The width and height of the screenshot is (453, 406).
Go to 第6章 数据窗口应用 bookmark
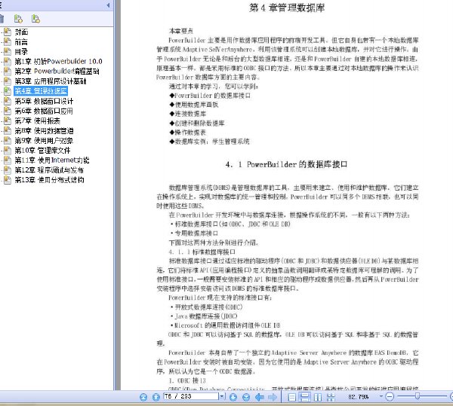coord(44,111)
